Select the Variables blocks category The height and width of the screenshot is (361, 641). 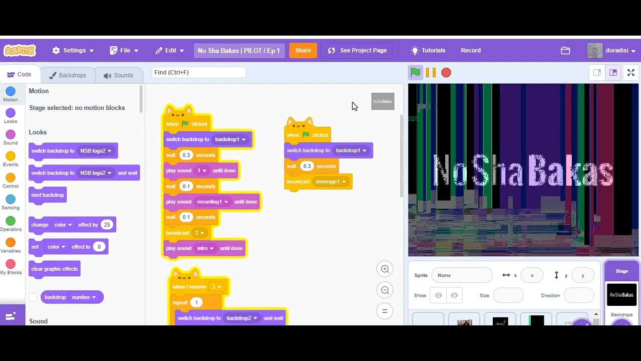11,245
